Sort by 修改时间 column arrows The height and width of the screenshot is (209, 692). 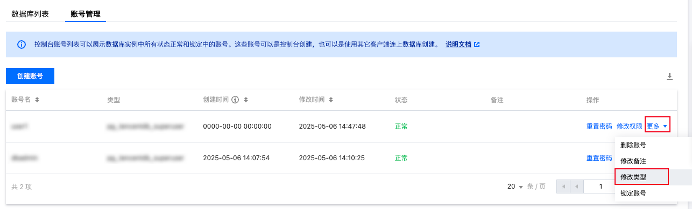coord(330,100)
